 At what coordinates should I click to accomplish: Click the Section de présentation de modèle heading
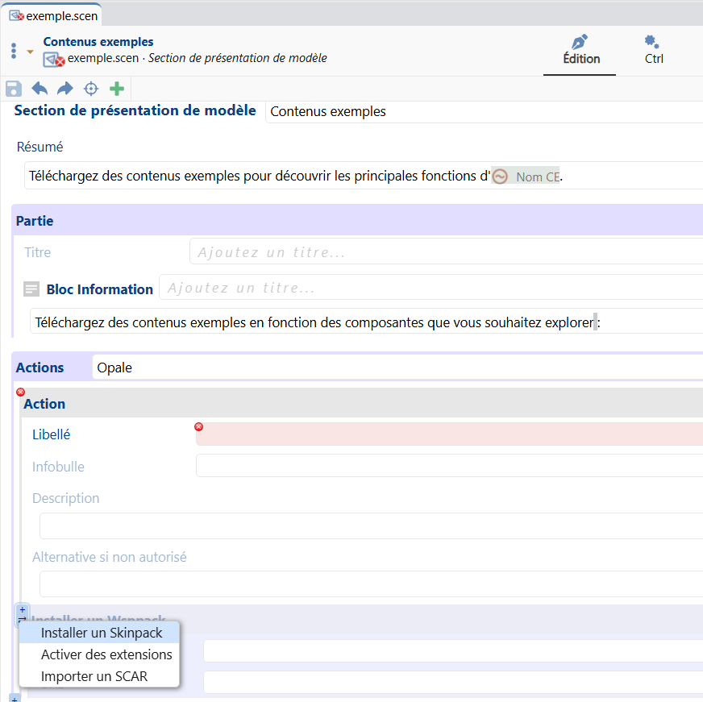point(135,110)
